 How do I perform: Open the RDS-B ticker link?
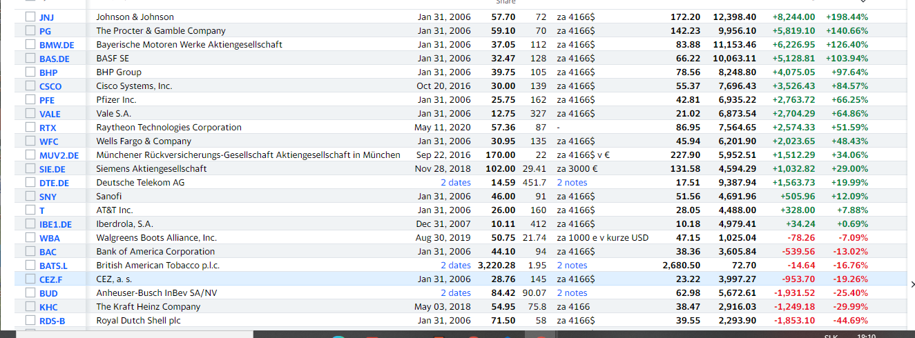pos(52,321)
